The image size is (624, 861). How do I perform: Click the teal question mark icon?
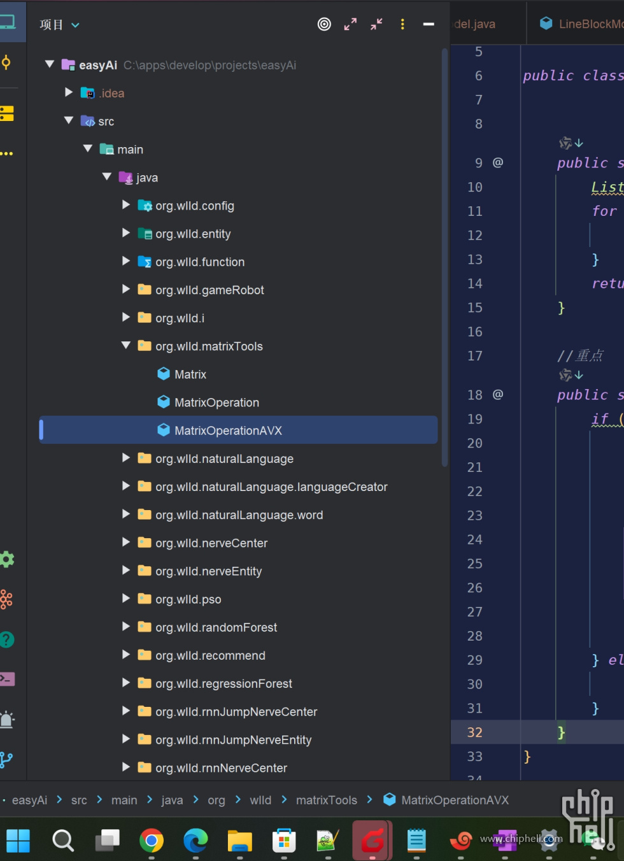(6, 639)
